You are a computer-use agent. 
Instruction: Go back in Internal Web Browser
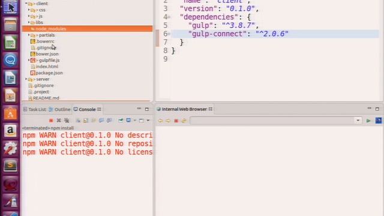coord(160,121)
